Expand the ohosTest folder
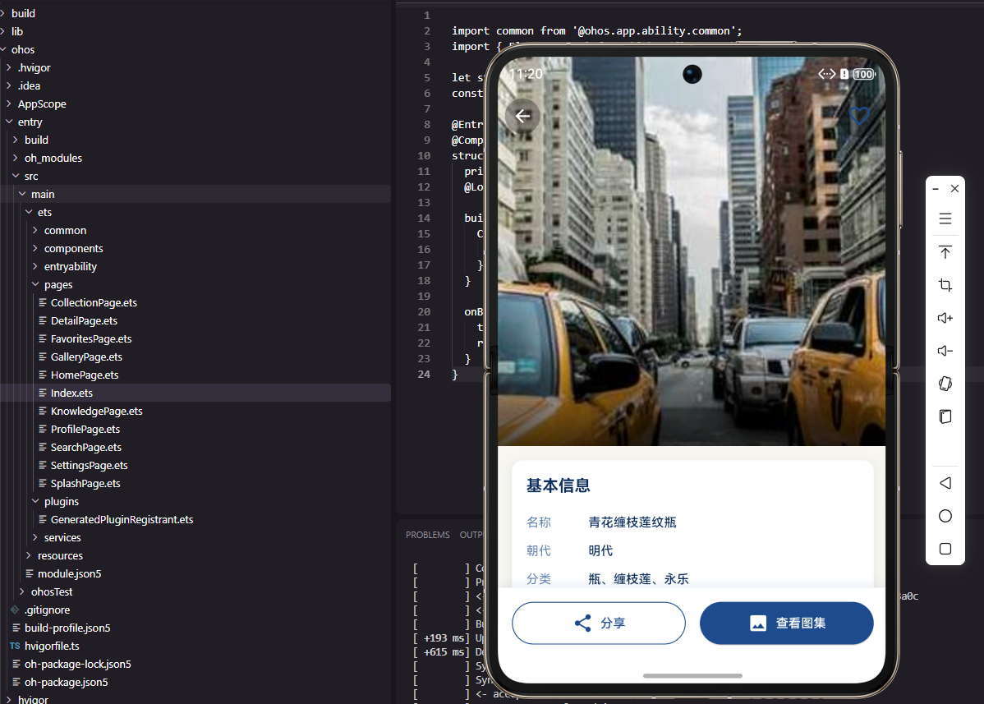 click(52, 592)
